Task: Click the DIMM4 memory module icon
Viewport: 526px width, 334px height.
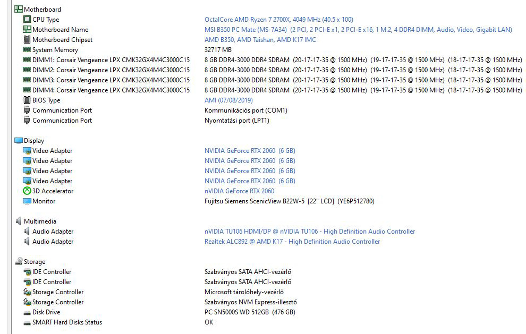Action: pos(27,90)
